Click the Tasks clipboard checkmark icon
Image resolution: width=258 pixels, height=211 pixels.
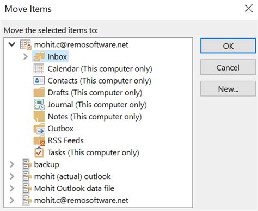point(39,152)
